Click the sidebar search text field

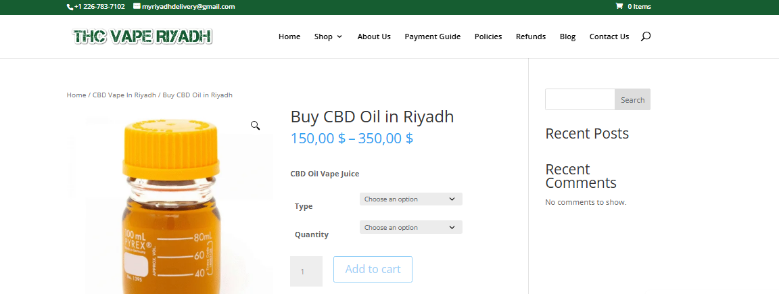580,100
